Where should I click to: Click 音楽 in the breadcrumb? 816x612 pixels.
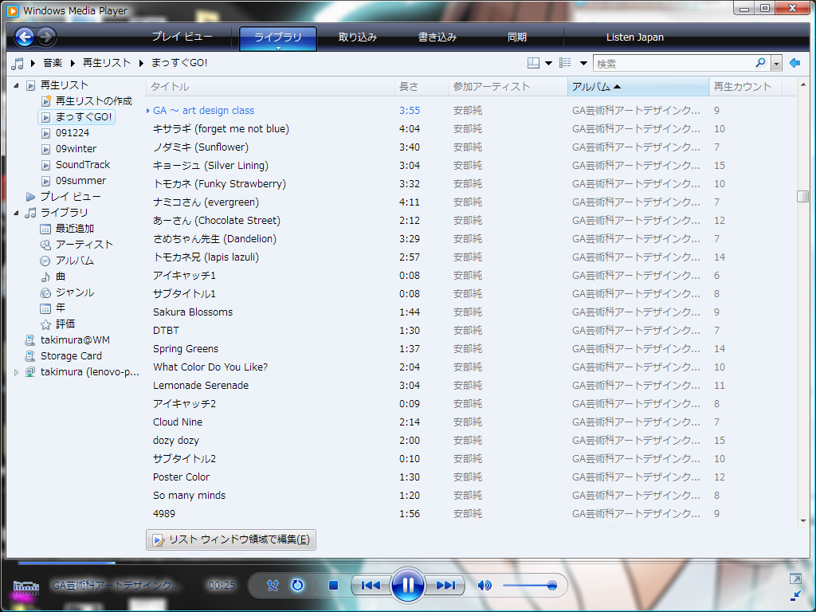click(53, 63)
